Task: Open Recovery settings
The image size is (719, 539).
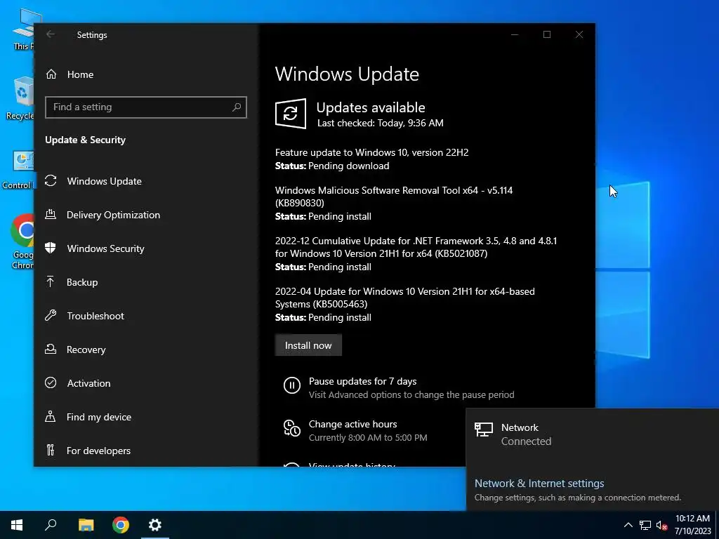Action: (86, 350)
